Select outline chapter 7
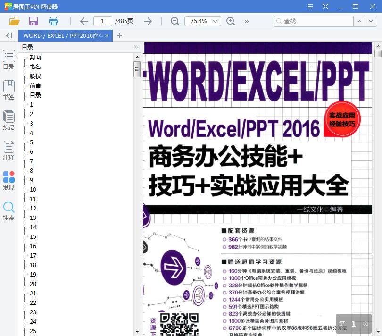Image resolution: width=382 pixels, height=336 pixels. pos(31,161)
